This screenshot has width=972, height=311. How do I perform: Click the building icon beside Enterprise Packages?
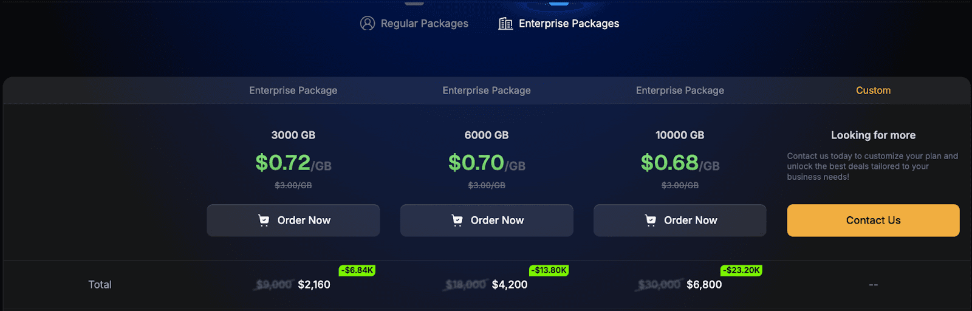(x=505, y=24)
